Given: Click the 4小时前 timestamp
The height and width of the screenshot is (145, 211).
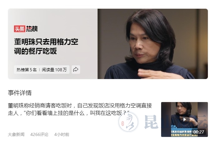Looking at the screenshot, I should [62, 134].
